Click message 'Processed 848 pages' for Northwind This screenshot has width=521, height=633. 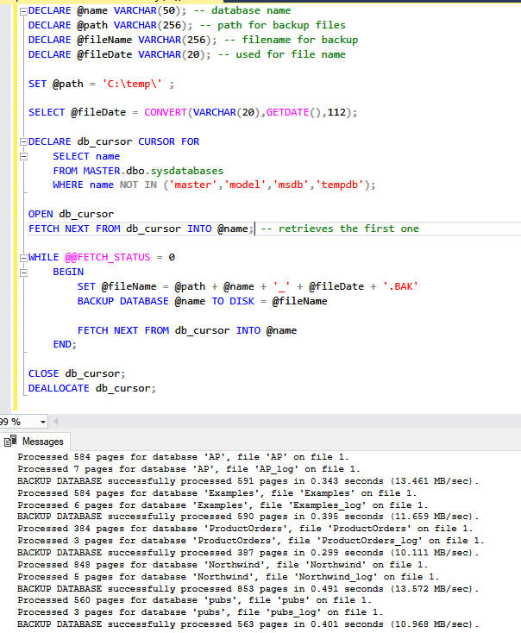223,565
